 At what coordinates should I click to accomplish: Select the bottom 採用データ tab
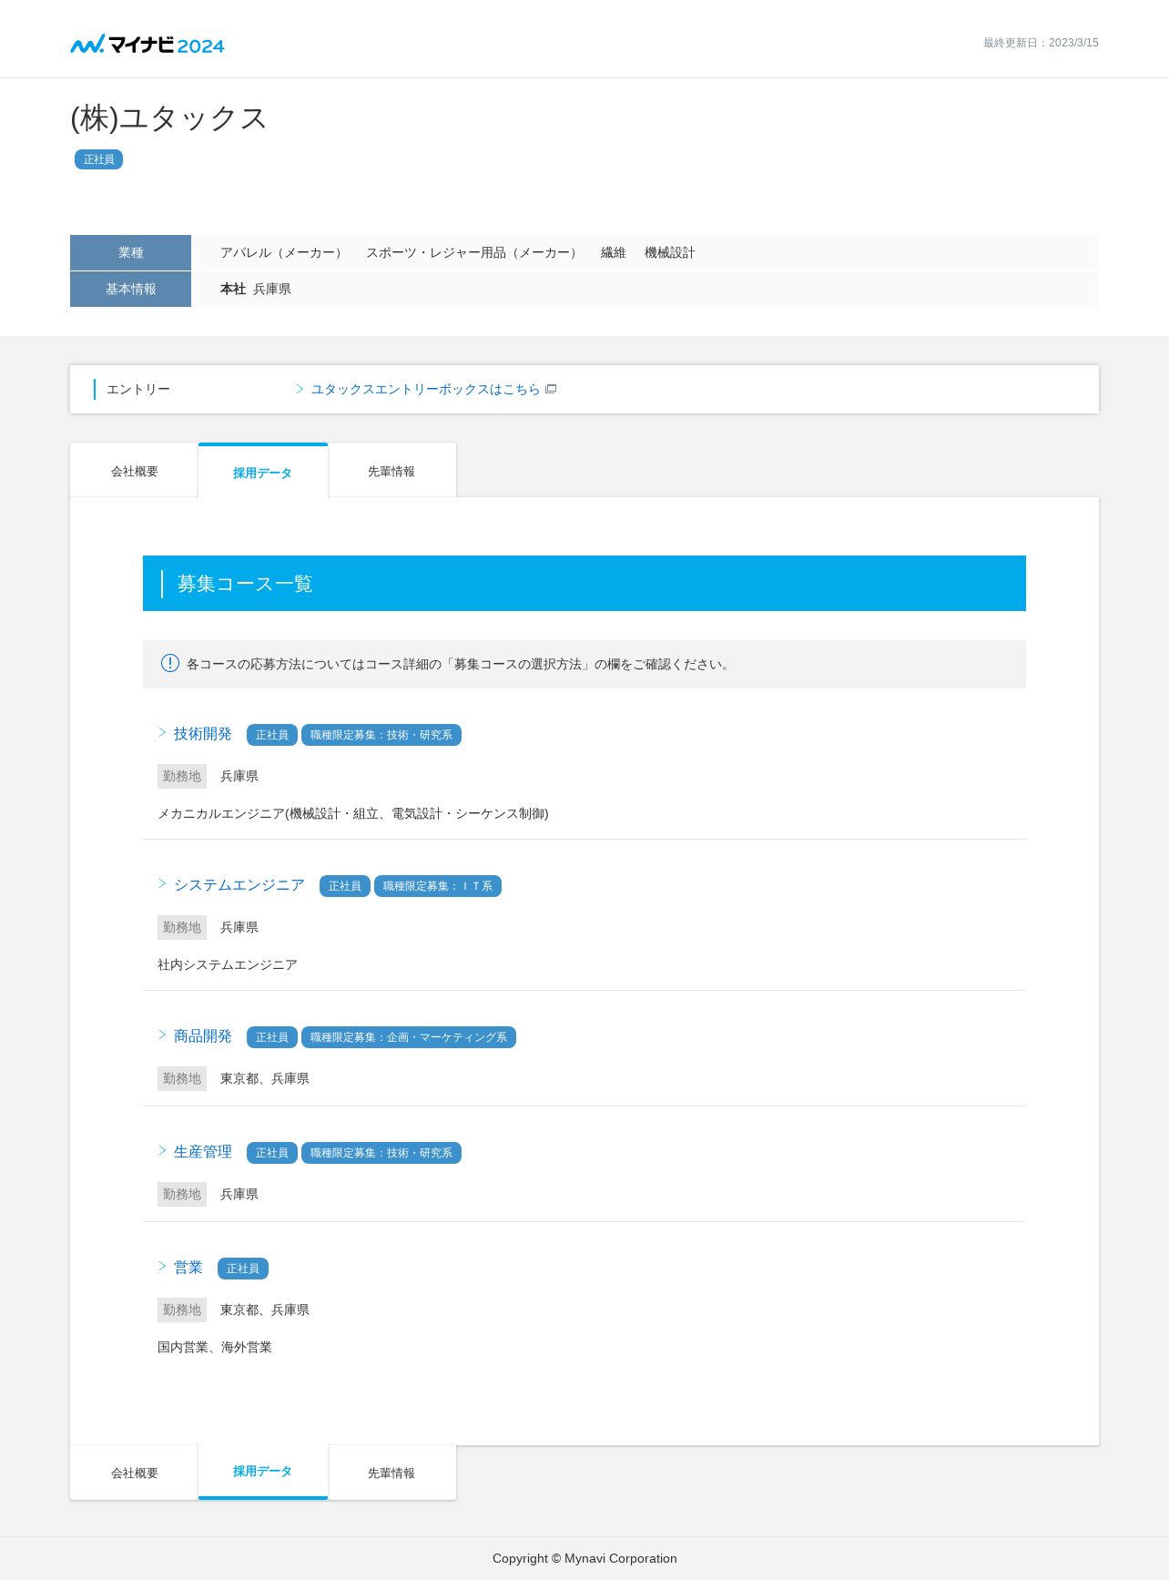point(262,1472)
